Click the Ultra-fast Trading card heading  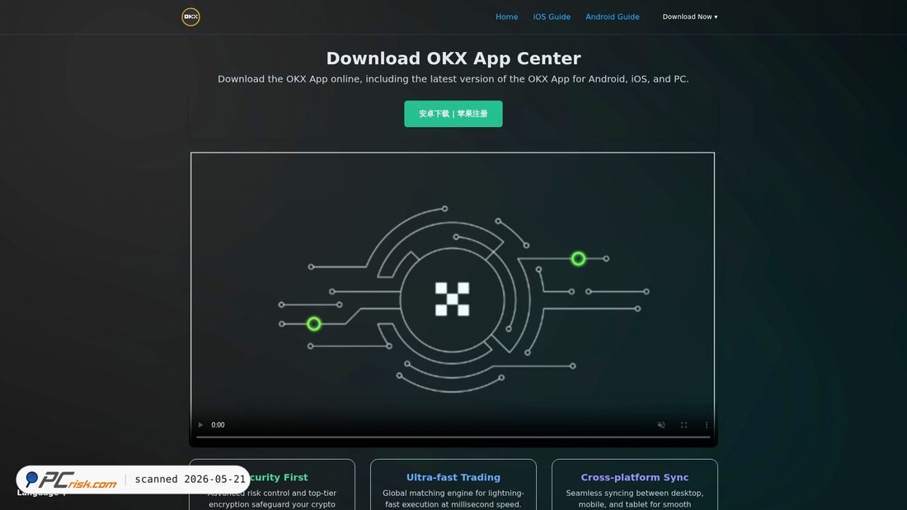[453, 478]
